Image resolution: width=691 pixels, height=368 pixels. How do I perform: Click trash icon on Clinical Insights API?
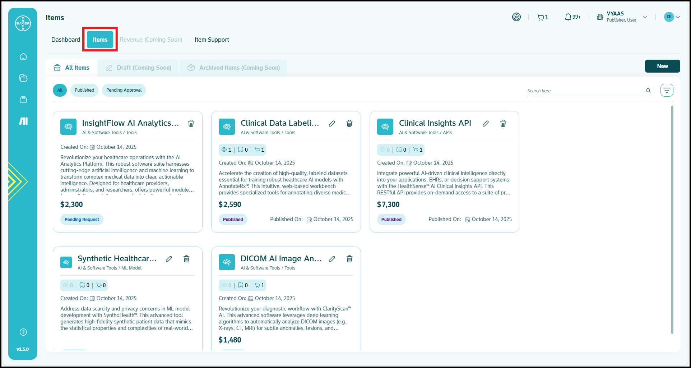click(503, 123)
